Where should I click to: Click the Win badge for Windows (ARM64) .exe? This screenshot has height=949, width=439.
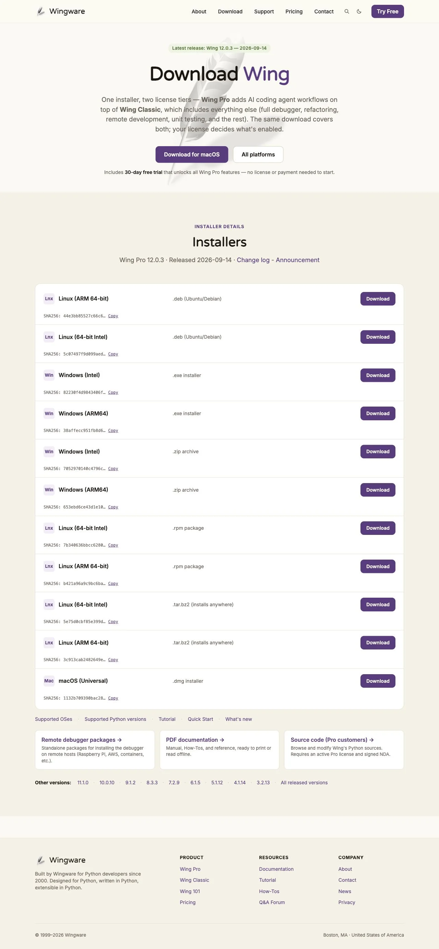click(x=49, y=413)
